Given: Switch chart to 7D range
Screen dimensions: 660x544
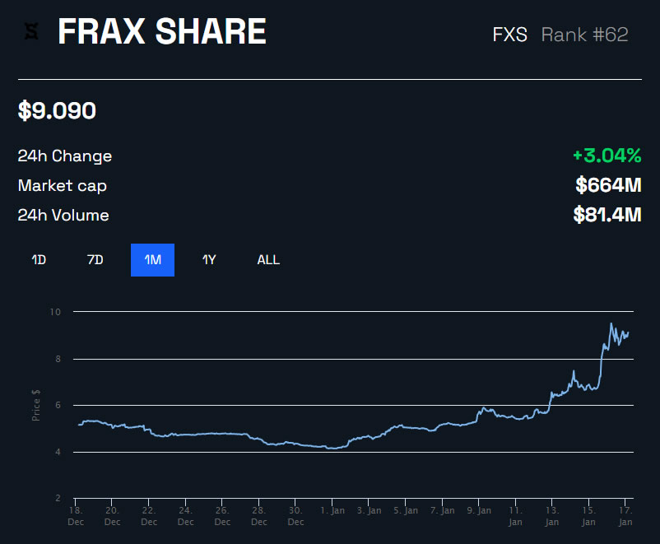Looking at the screenshot, I should pos(95,260).
